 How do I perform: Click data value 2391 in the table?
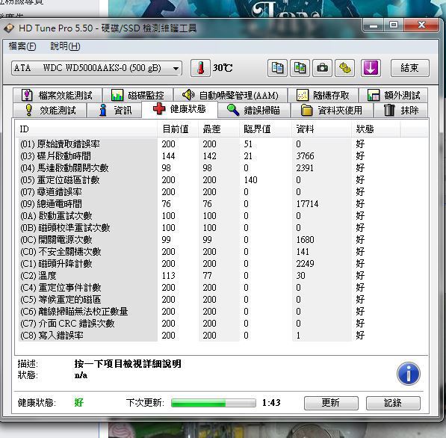305,168
